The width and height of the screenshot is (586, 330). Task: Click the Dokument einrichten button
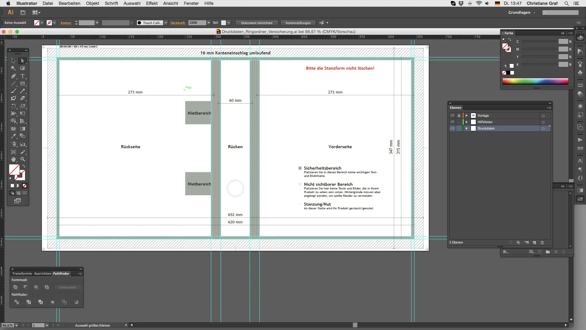[256, 23]
